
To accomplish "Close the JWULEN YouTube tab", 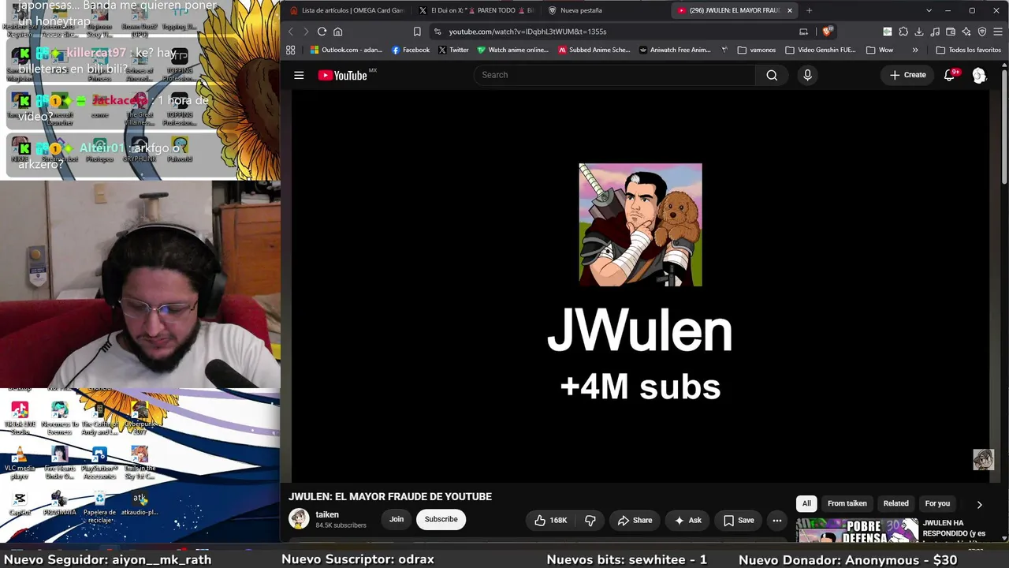I will click(790, 10).
